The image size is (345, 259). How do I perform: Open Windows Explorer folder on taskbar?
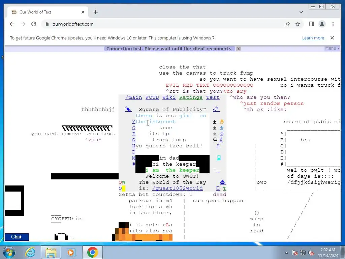point(51,252)
